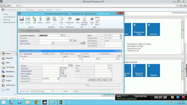The height and width of the screenshot is (105, 187).
Task: Open the line Required Date calendar icon
Action: pos(58,78)
